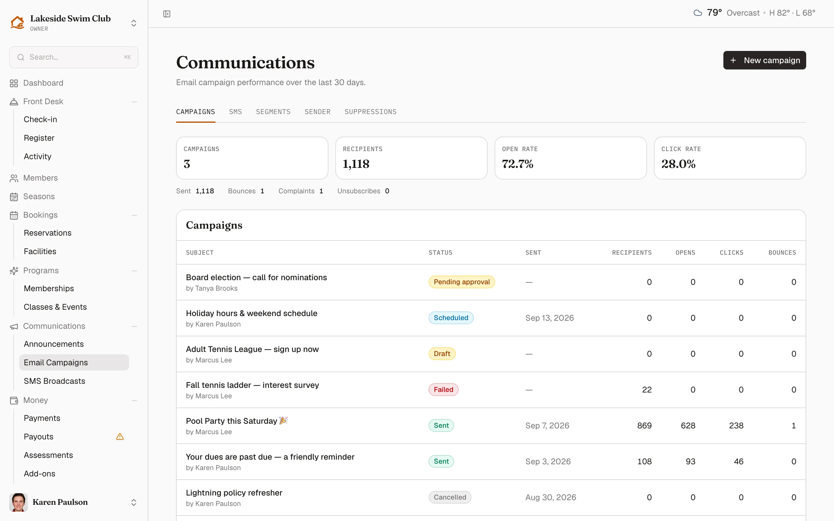834x521 pixels.
Task: Open Dashboard grid icon
Action: coord(14,83)
